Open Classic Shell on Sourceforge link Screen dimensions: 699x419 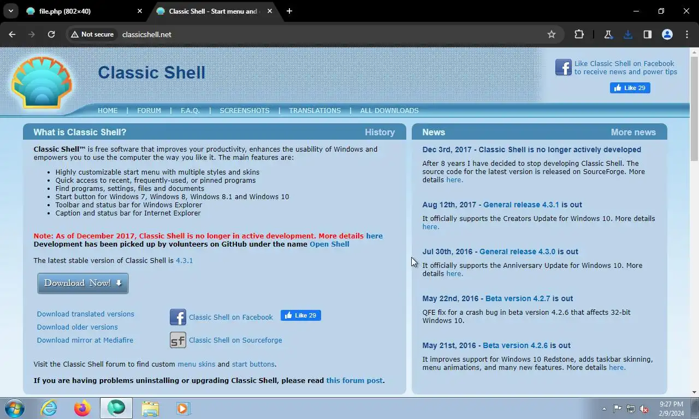click(235, 340)
